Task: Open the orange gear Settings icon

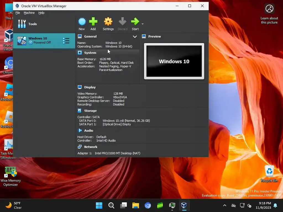Action: (x=108, y=22)
